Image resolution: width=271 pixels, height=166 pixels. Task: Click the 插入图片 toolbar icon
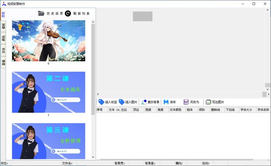(121, 102)
